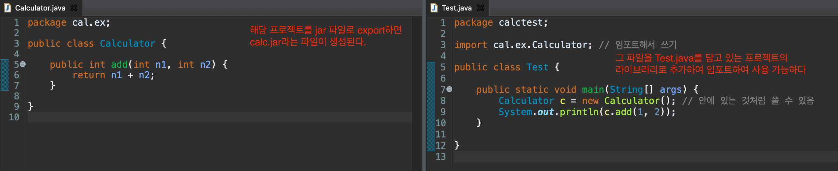Close the Calculator.java tab
Viewport: 838px width, 171px height.
[x=74, y=8]
